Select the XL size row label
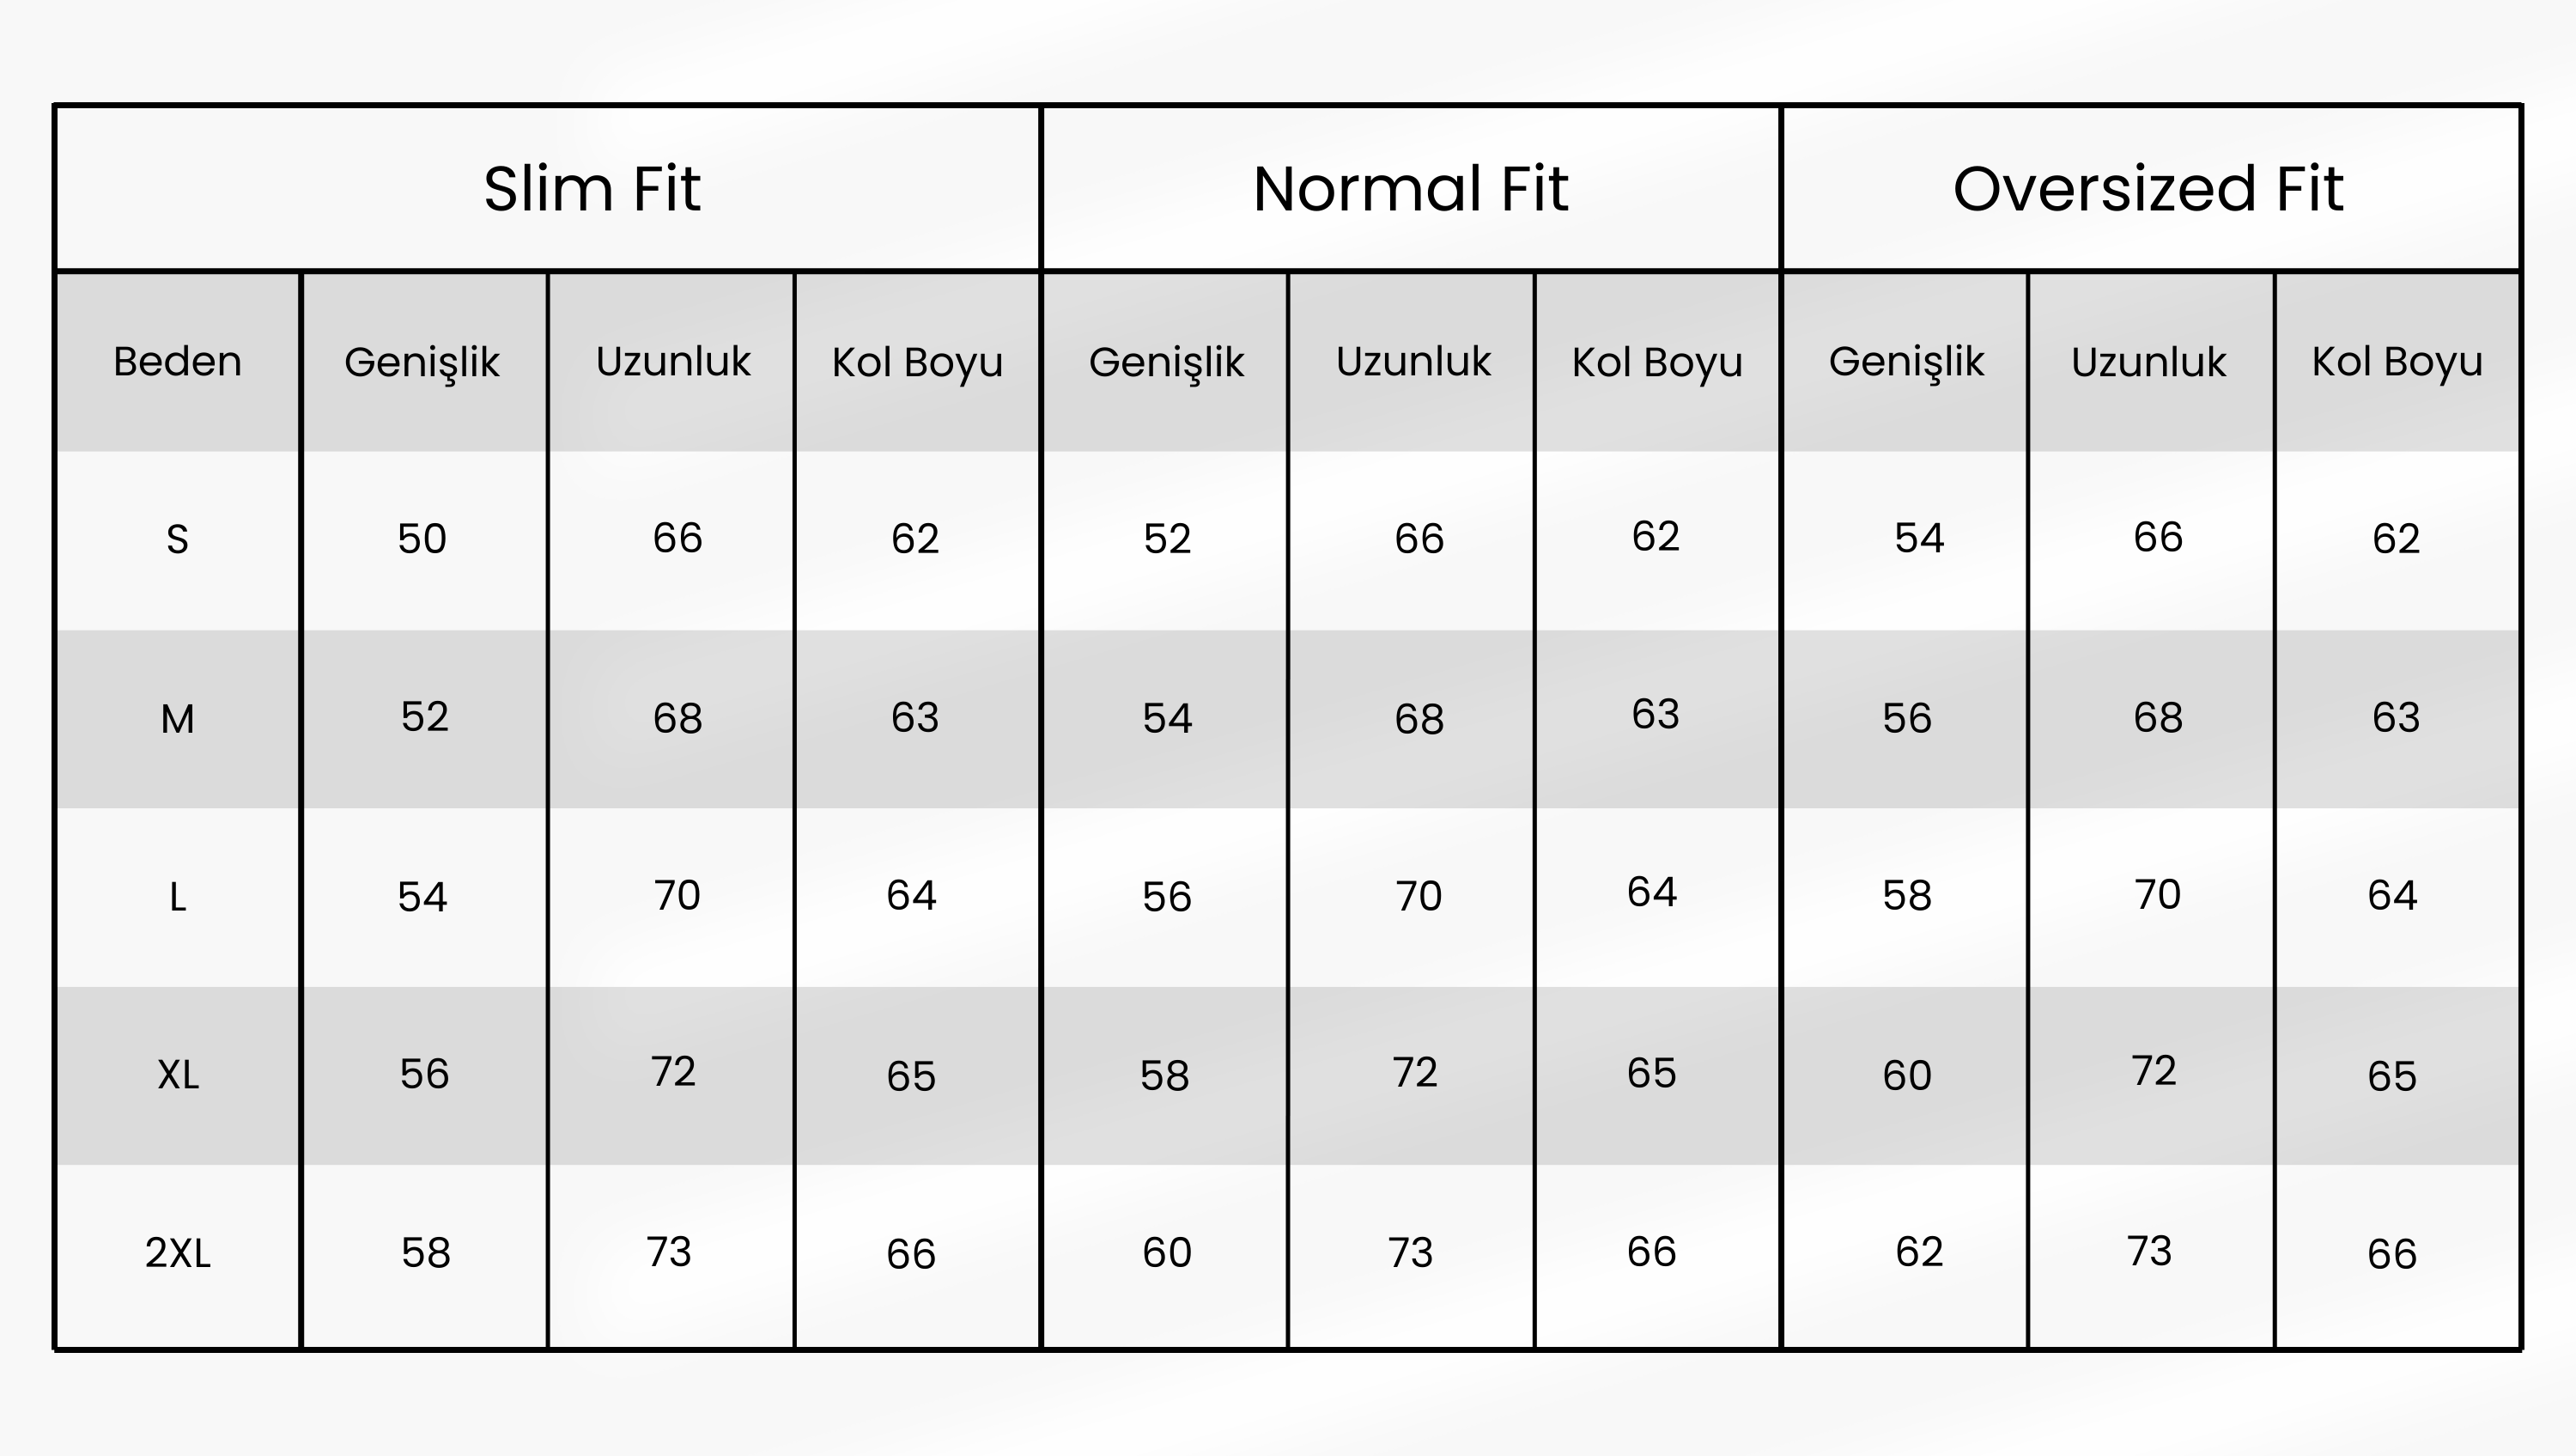This screenshot has height=1456, width=2576. pos(177,1075)
